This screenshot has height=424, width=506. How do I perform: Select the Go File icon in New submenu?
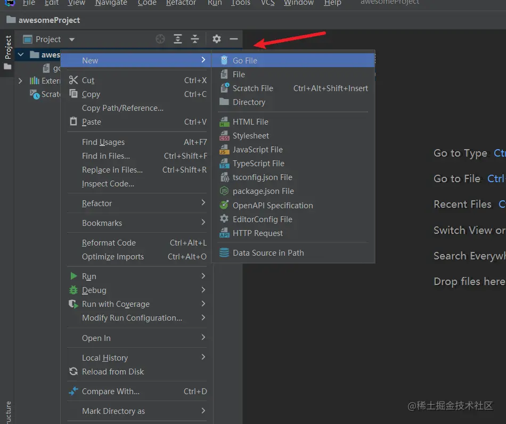click(x=224, y=60)
